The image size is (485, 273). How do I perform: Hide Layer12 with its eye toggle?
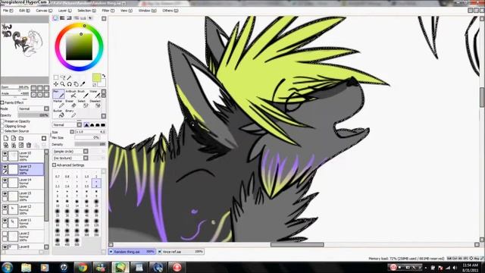5,206
